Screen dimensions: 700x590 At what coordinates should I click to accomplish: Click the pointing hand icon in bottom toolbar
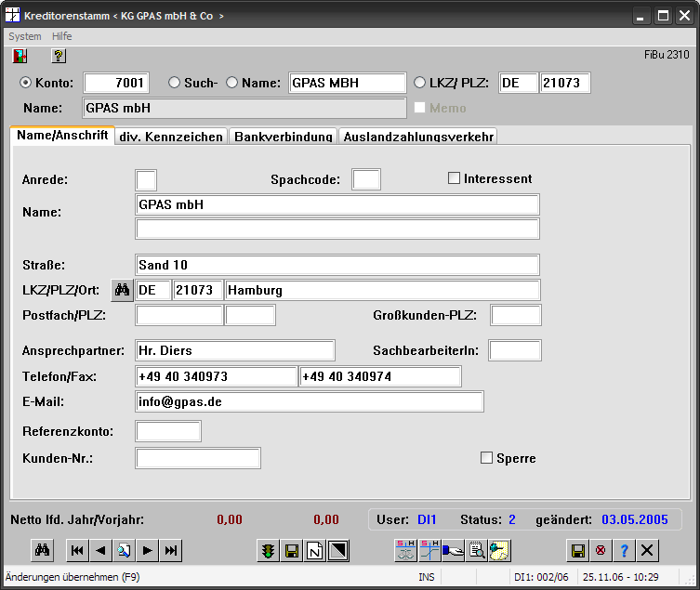pyautogui.click(x=453, y=551)
